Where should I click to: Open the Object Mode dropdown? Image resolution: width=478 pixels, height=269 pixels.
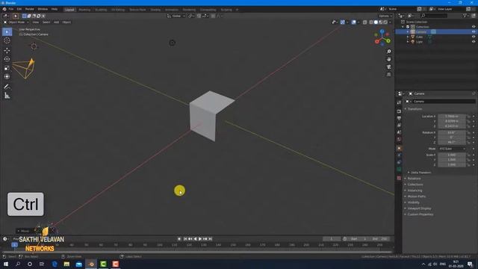tap(16, 22)
